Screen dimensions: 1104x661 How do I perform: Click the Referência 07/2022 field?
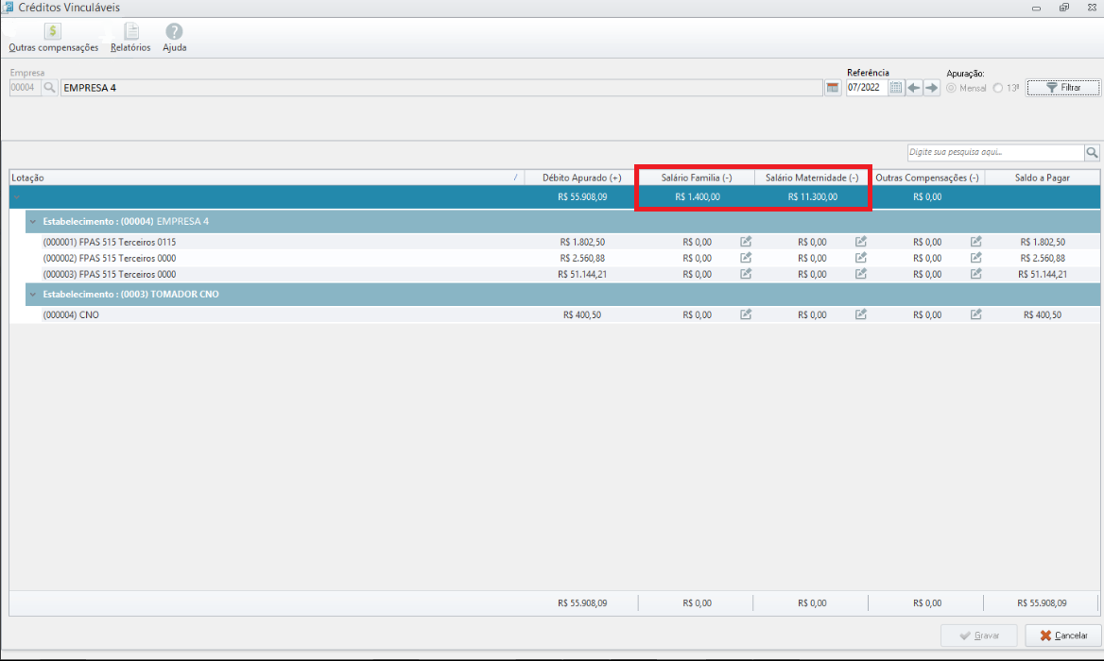pos(866,88)
